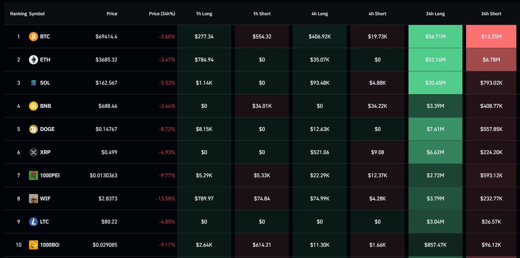
Task: Sort by 1h Short column header
Action: pyautogui.click(x=262, y=14)
